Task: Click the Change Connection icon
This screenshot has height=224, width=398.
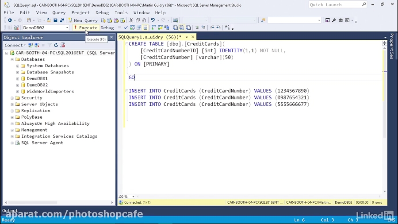Action: click(x=16, y=28)
